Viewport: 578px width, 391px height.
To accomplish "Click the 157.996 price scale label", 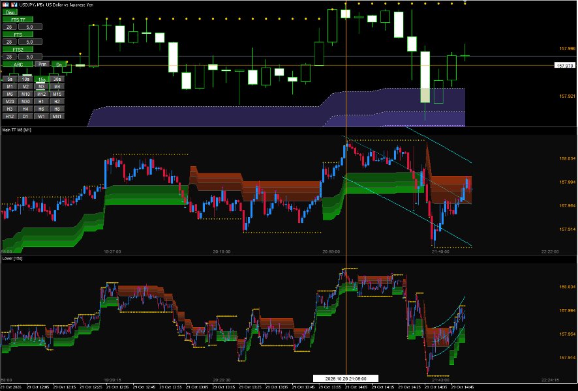I will coord(567,49).
